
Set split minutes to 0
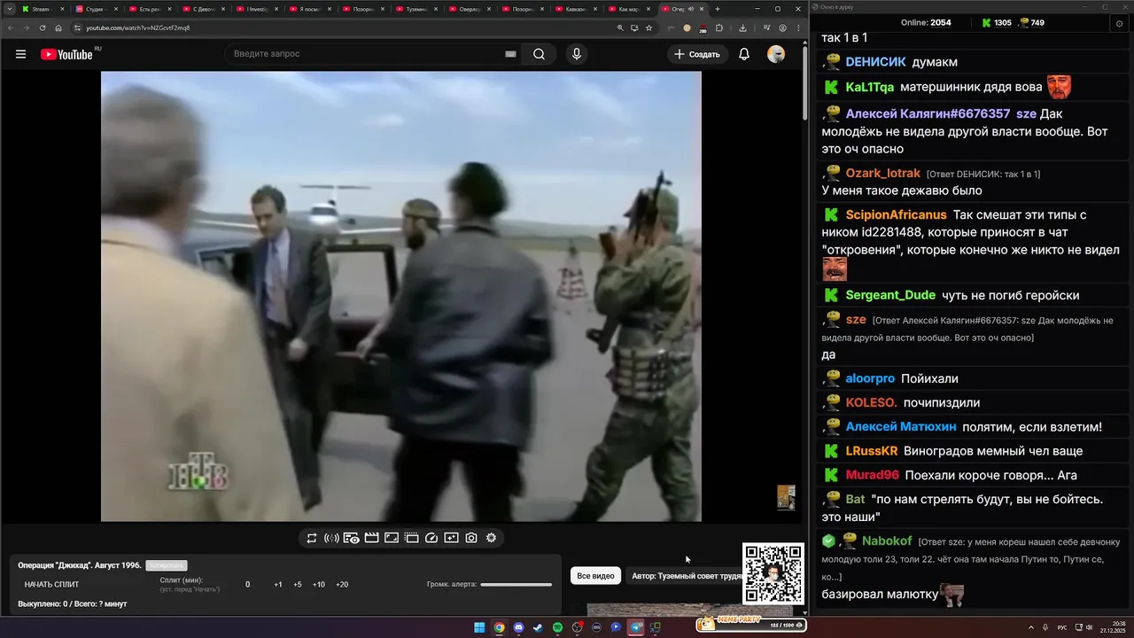[248, 585]
